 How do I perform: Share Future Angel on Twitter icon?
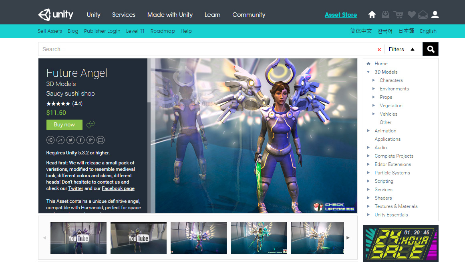[70, 140]
